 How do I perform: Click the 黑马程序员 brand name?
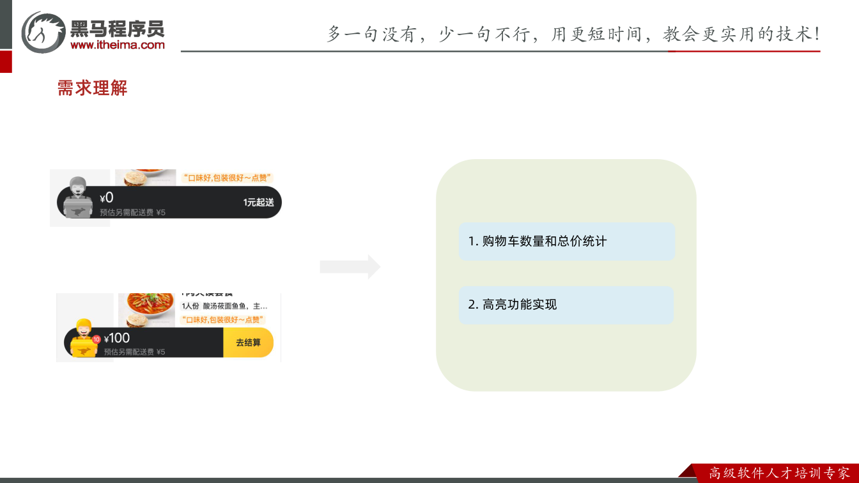[x=117, y=28]
